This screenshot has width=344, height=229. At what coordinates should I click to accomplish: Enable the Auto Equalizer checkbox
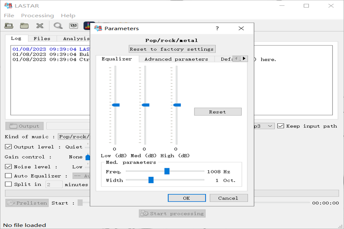click(8, 176)
